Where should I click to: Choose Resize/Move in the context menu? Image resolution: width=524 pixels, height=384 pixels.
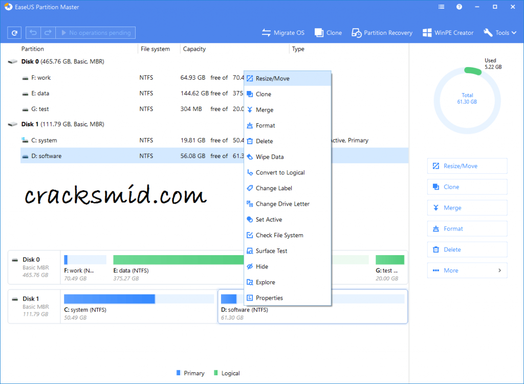(288, 78)
